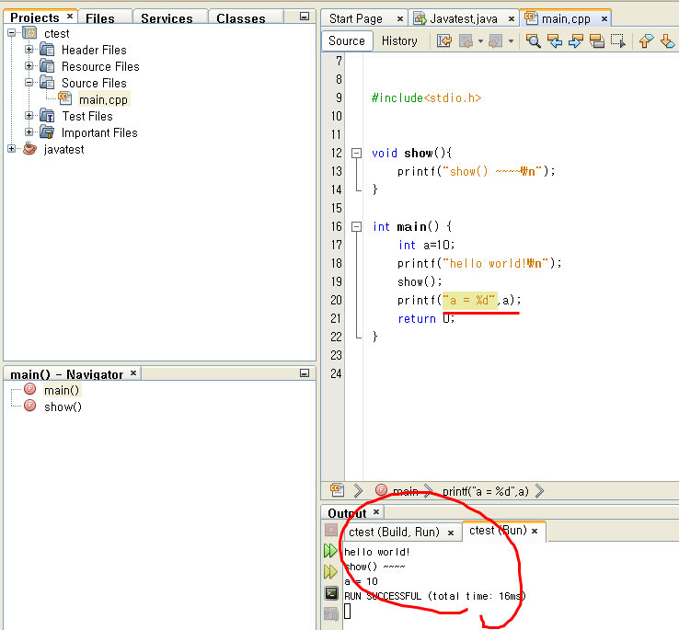The width and height of the screenshot is (679, 630).
Task: Click the Last Edit location icon
Action: pos(444,40)
